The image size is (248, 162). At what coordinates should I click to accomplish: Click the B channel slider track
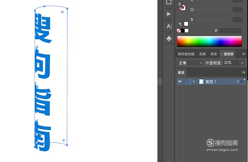click(x=213, y=19)
